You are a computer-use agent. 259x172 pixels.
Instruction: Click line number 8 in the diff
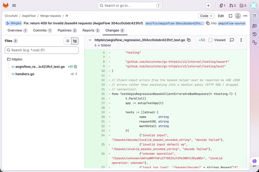coord(104,62)
